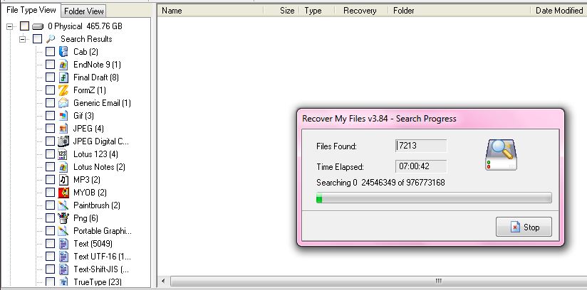Click the 0 Physical 465.76 GB label
The height and width of the screenshot is (290, 587).
pyautogui.click(x=85, y=26)
